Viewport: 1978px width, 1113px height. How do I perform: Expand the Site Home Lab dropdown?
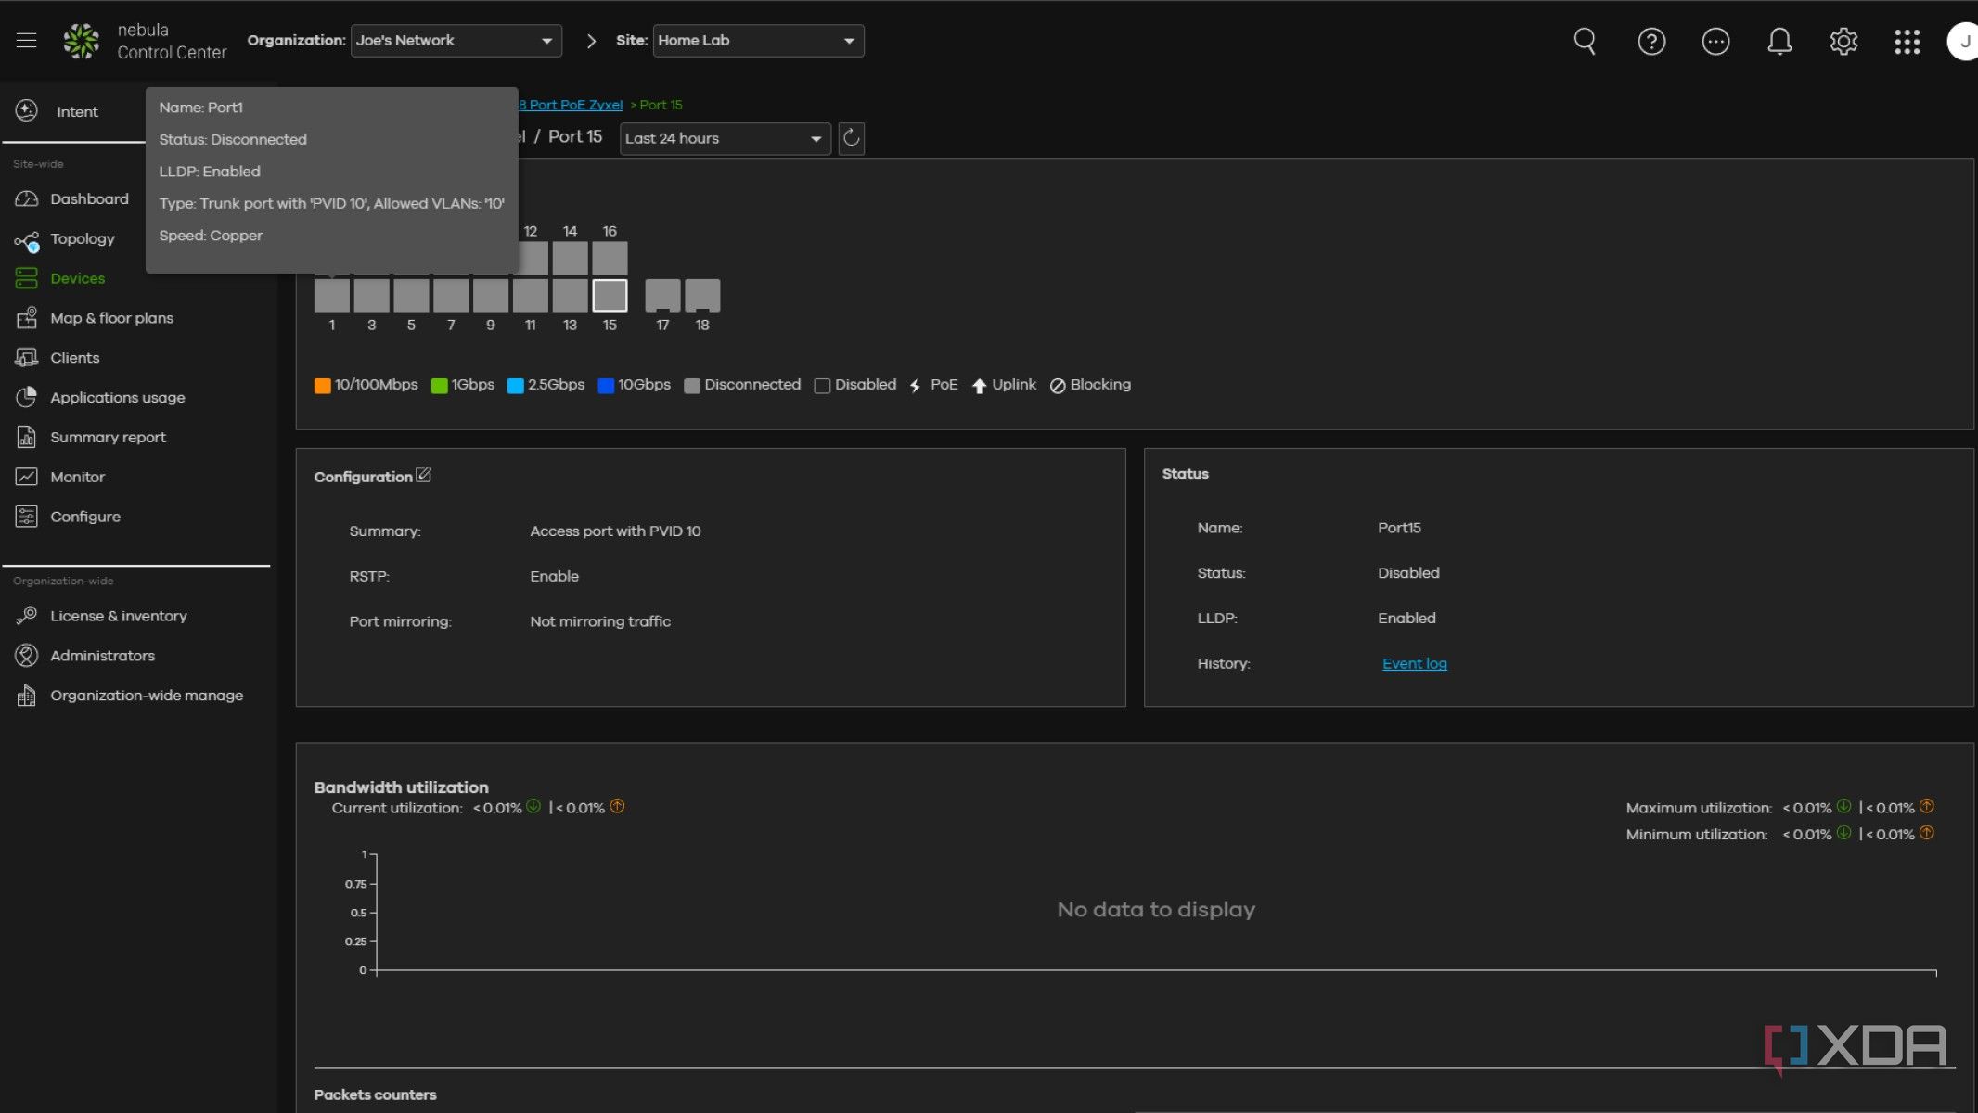tap(757, 41)
